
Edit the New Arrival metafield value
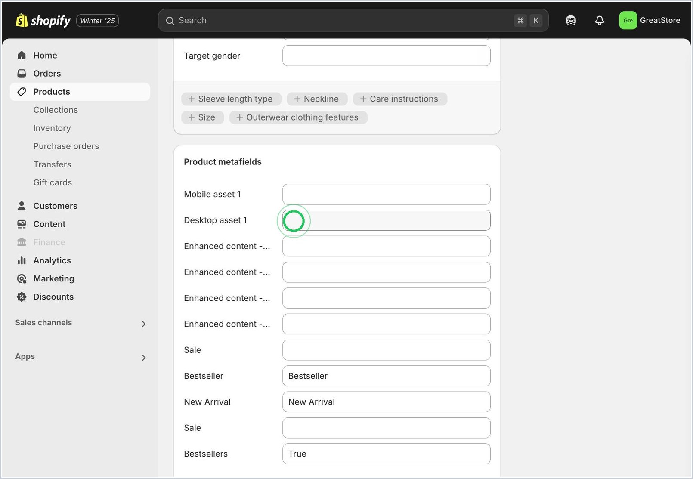tap(386, 402)
